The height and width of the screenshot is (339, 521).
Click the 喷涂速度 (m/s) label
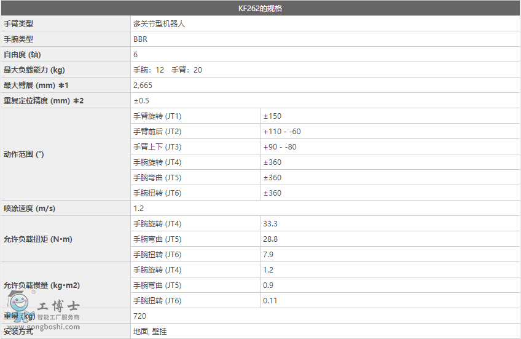point(29,209)
